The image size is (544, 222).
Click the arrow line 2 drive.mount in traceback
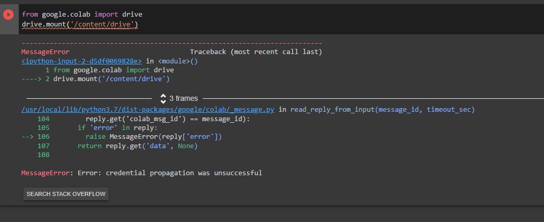[x=95, y=79]
